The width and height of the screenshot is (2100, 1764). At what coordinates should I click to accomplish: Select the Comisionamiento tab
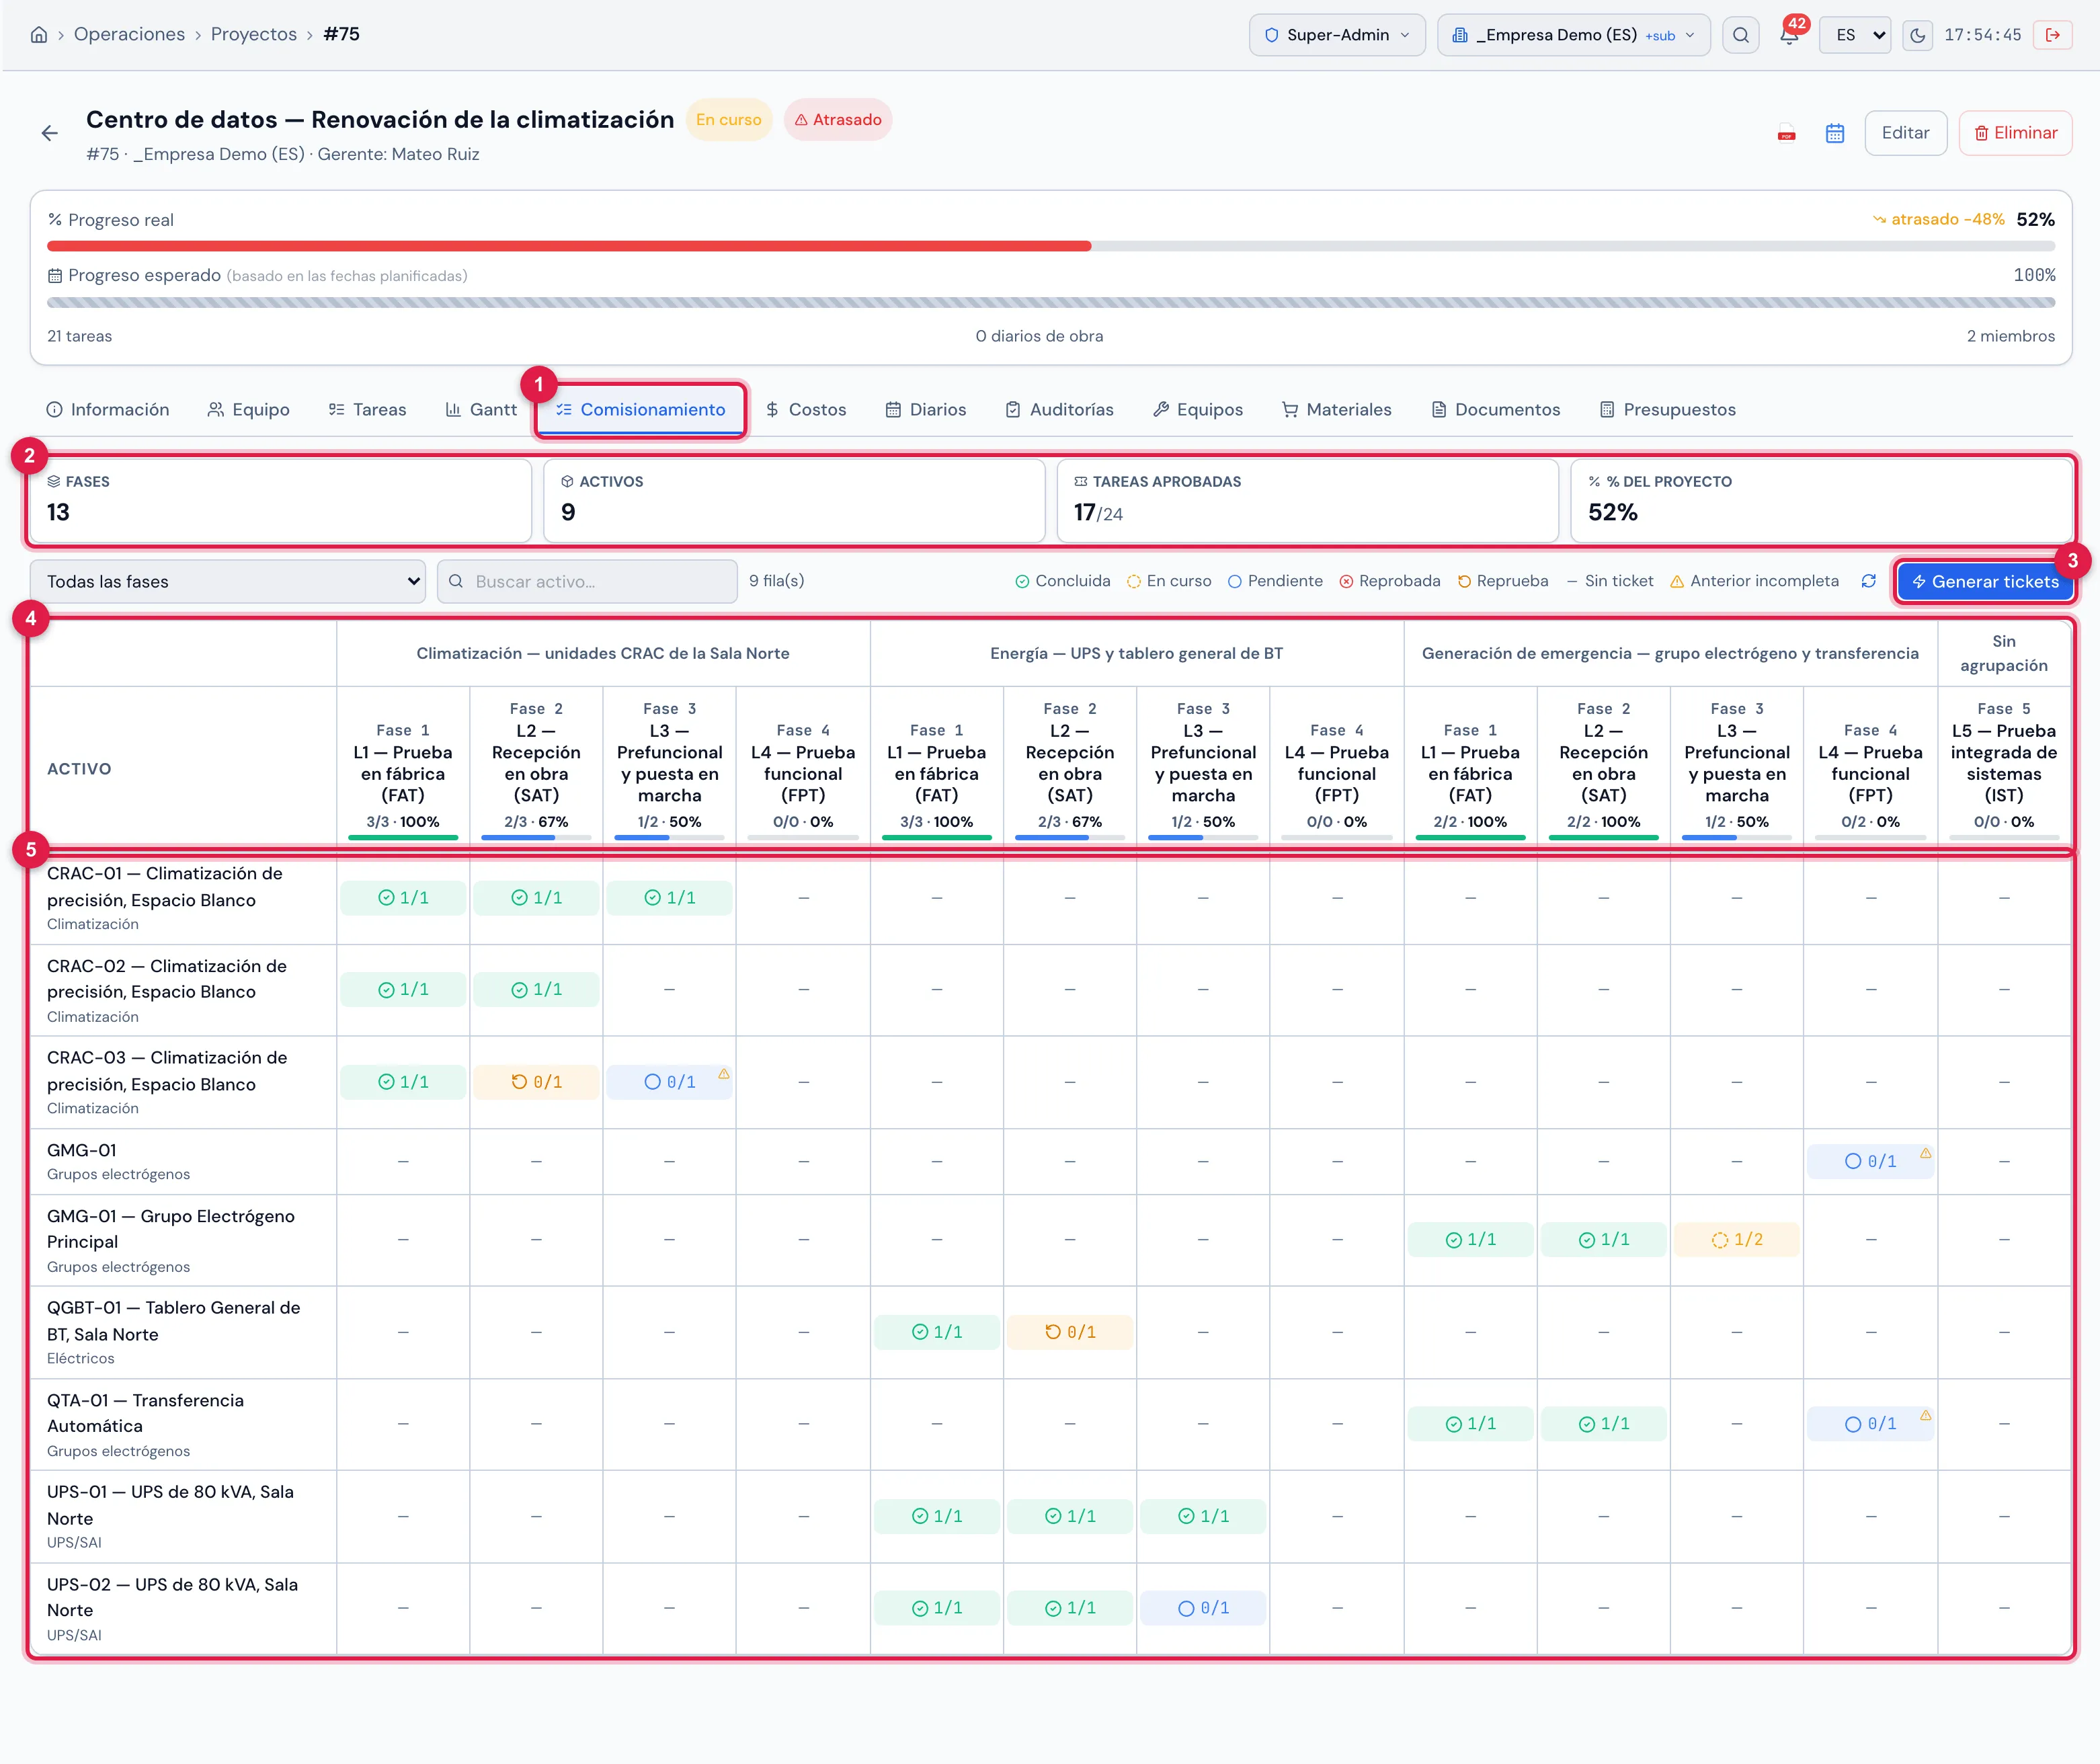[641, 410]
